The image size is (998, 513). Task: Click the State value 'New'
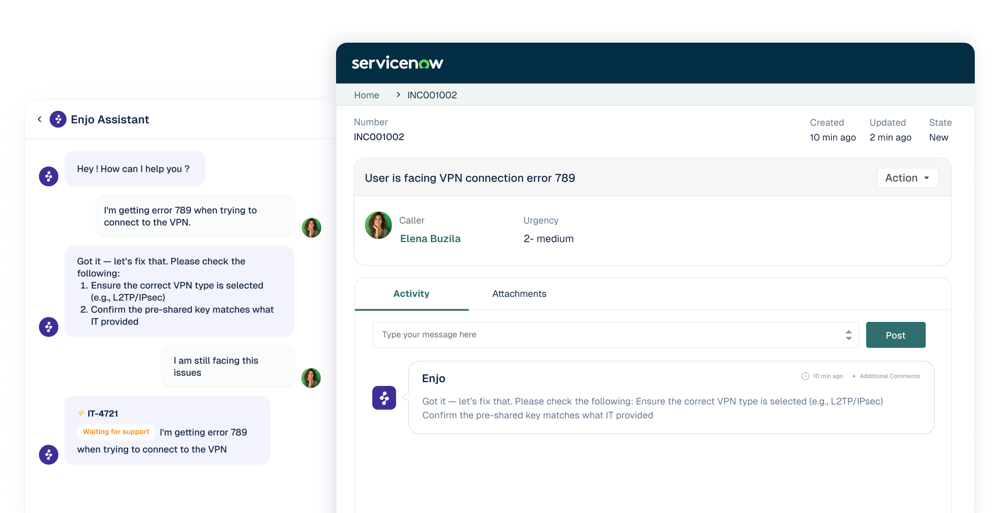939,137
